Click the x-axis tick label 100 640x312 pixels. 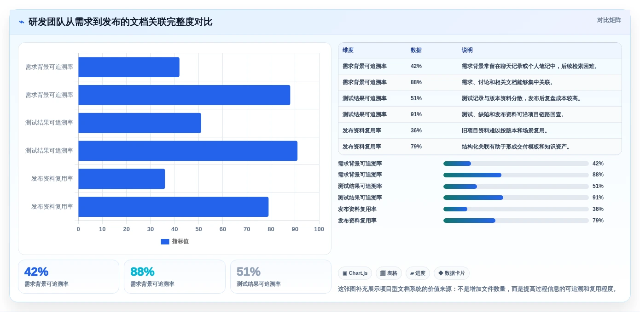pos(319,229)
